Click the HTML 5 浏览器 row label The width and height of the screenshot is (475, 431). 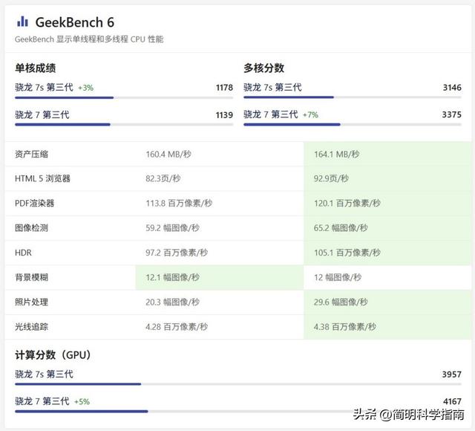click(43, 178)
